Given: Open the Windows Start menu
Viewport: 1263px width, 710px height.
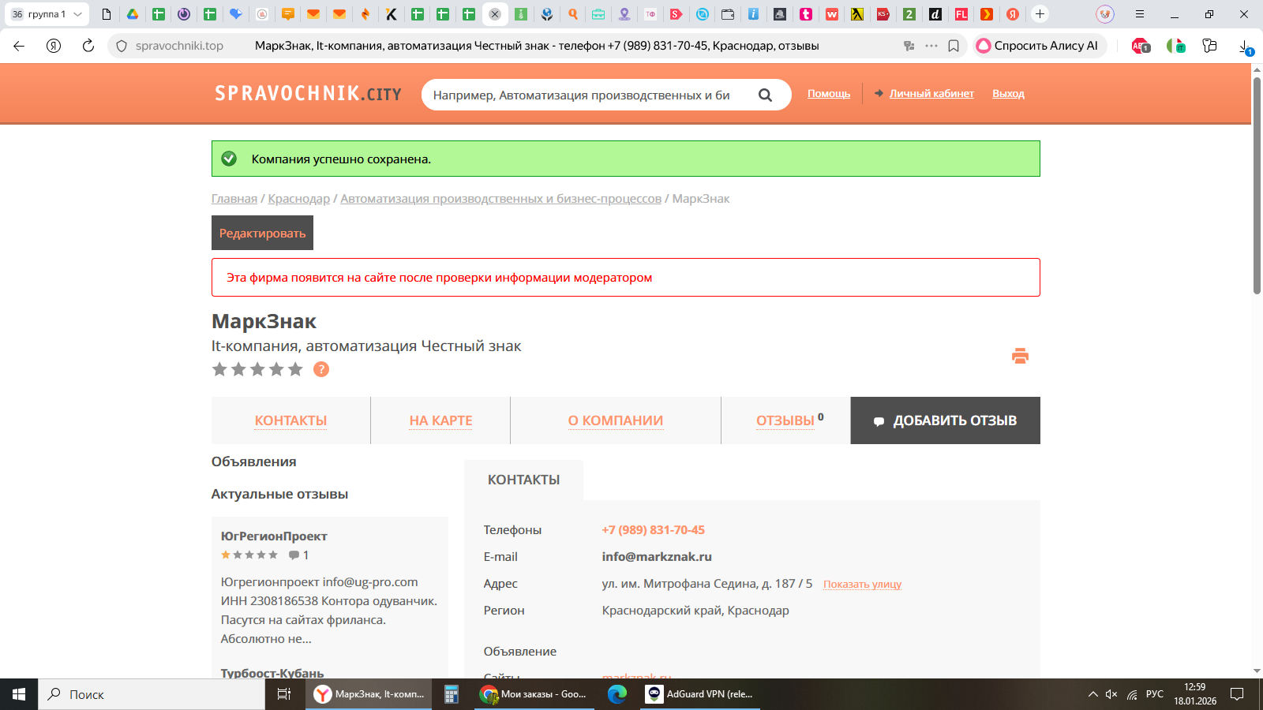Looking at the screenshot, I should 19,694.
